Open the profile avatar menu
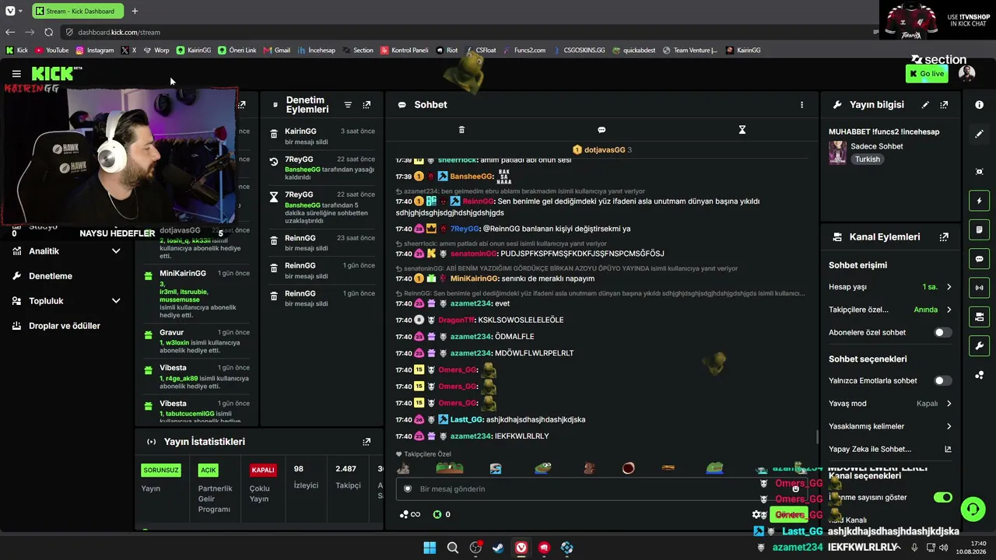996x560 pixels. click(966, 74)
